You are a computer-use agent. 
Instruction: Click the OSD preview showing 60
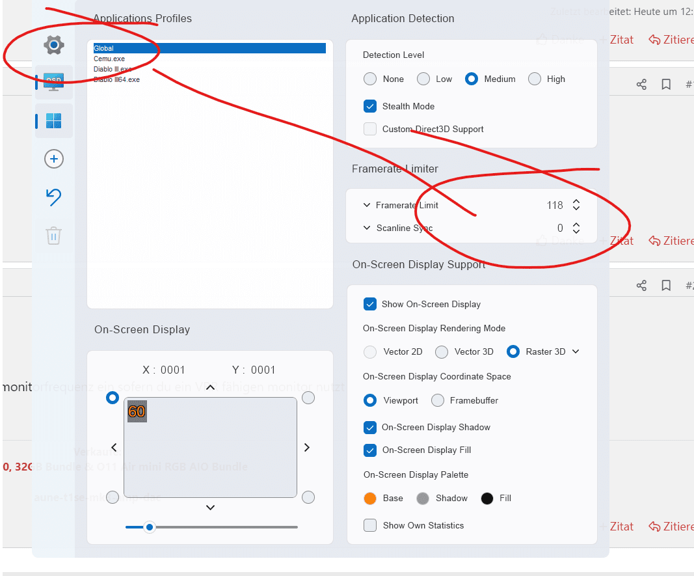click(137, 411)
